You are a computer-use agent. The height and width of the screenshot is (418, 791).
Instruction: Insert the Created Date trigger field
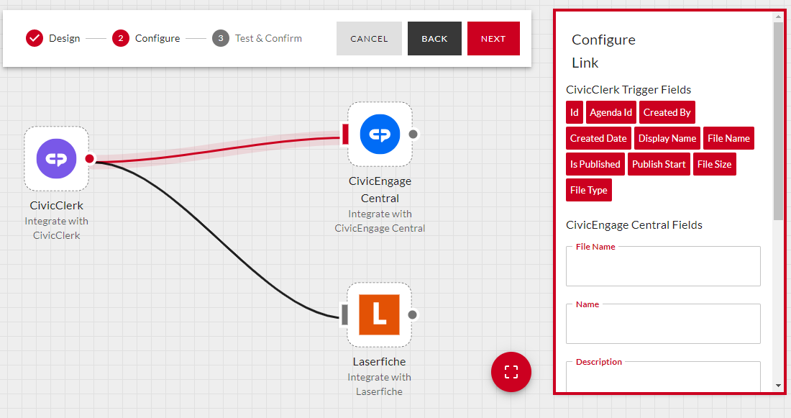click(x=598, y=138)
